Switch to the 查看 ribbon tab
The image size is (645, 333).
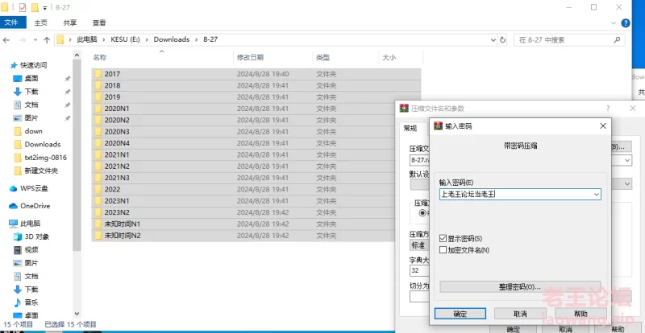99,23
